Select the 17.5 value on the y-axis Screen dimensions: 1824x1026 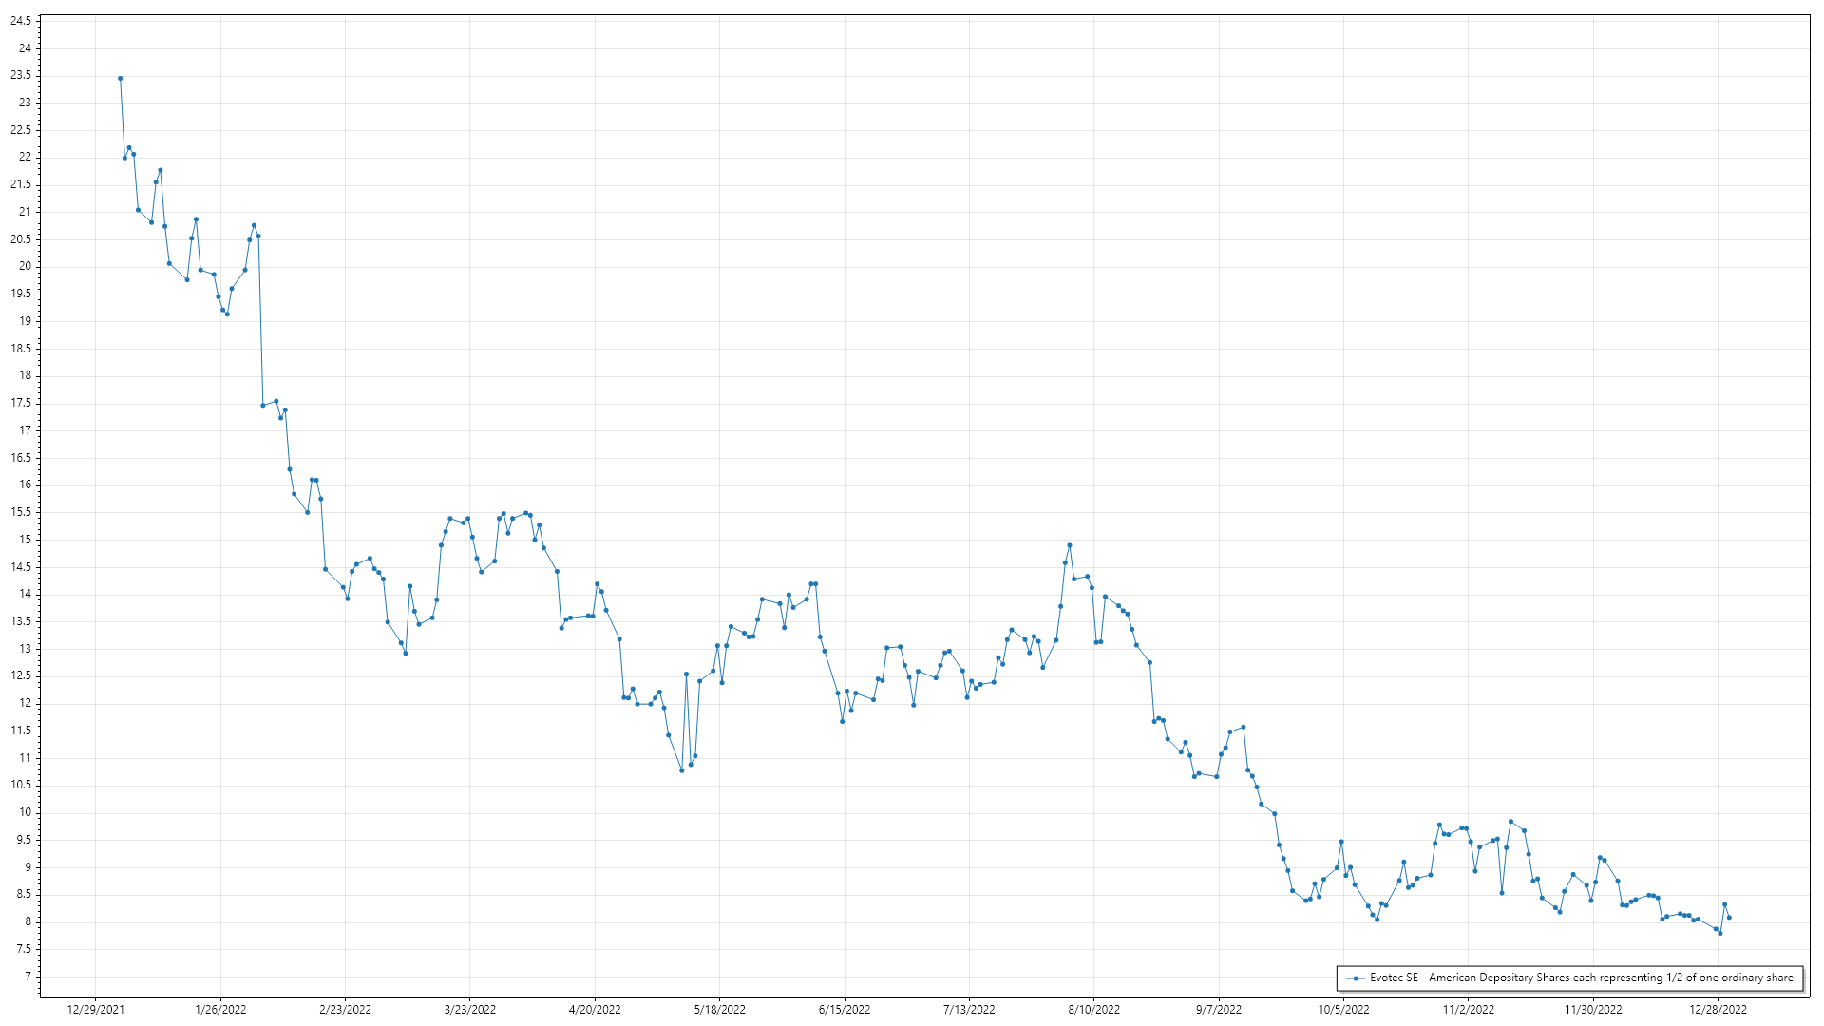(21, 403)
